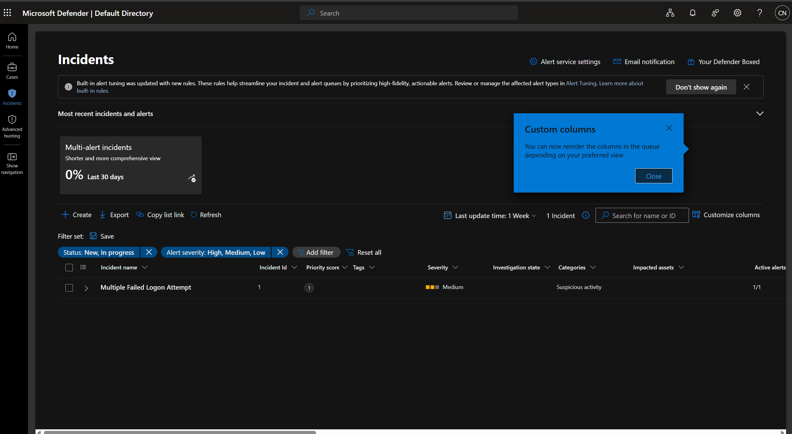Sort by Incident name column chevron
The height and width of the screenshot is (434, 792).
click(145, 267)
